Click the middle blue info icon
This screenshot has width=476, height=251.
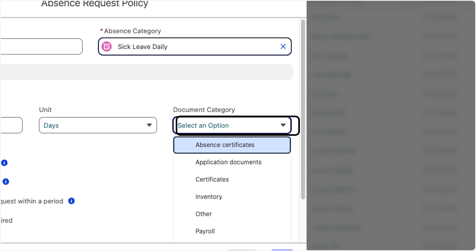point(6,182)
